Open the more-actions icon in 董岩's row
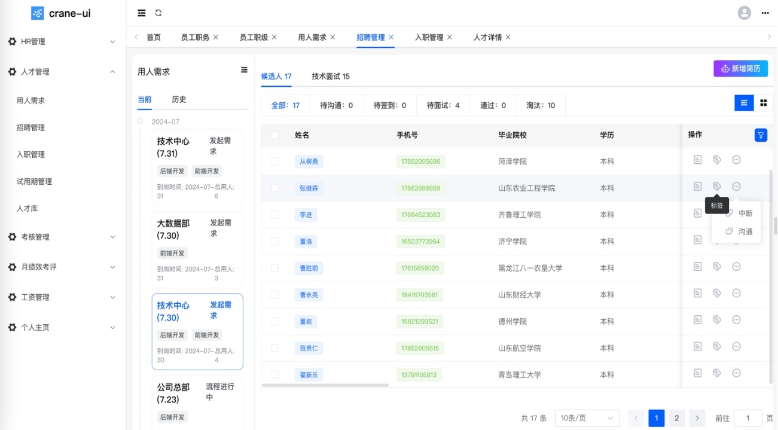The image size is (778, 430). click(737, 320)
